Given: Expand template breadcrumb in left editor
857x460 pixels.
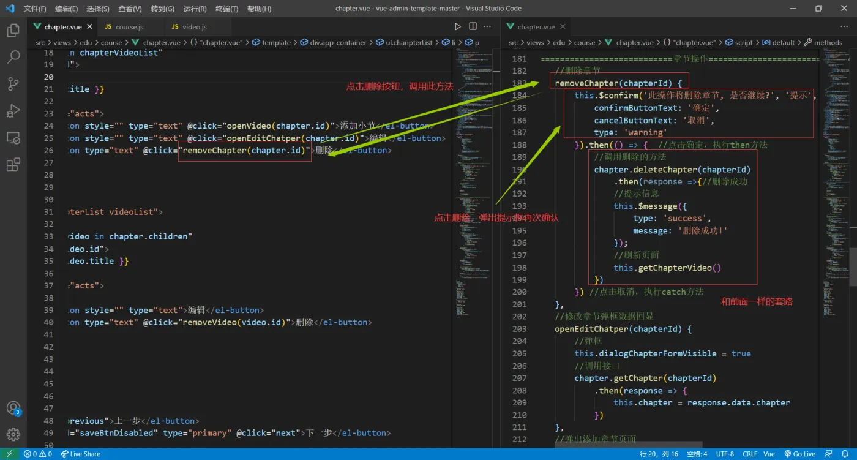Looking at the screenshot, I should click(271, 43).
